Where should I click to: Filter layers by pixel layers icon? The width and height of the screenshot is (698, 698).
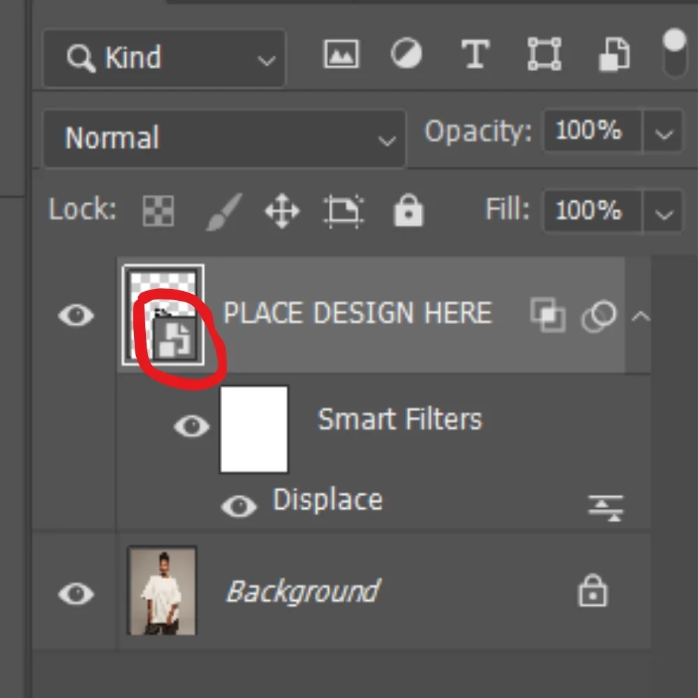point(341,54)
